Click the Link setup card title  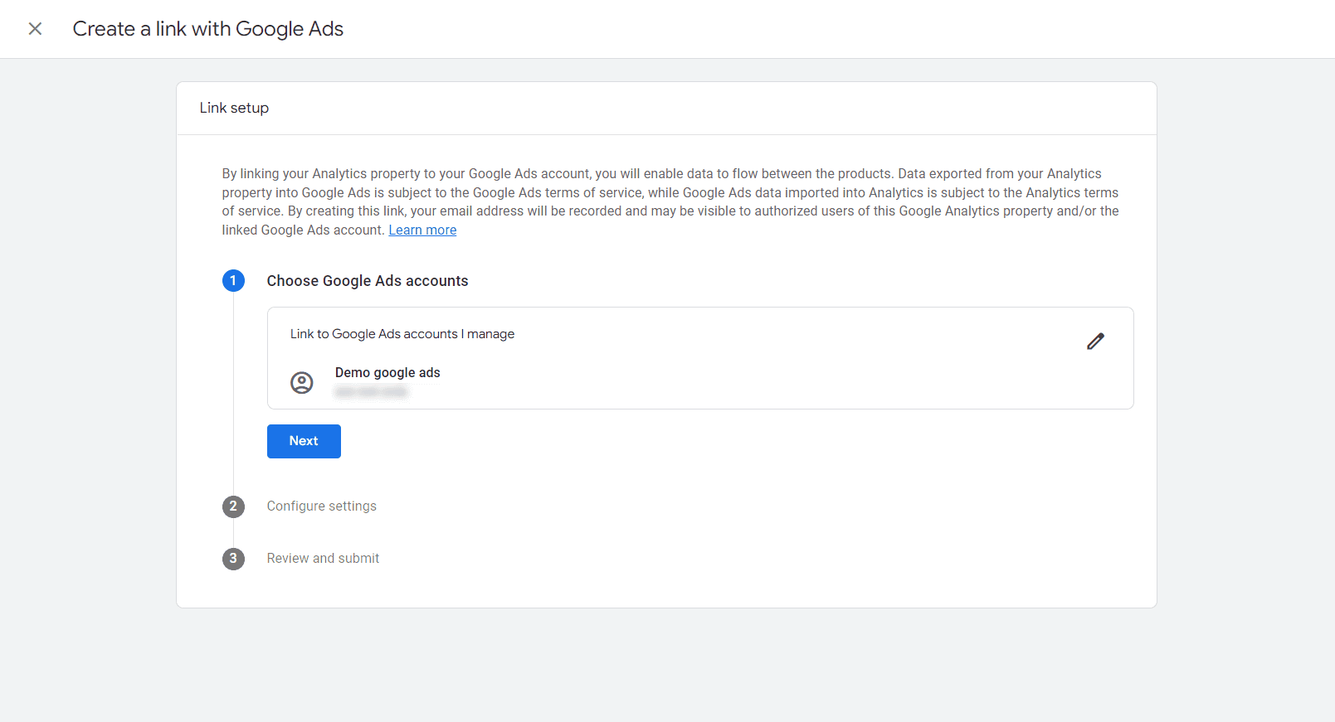(x=234, y=108)
